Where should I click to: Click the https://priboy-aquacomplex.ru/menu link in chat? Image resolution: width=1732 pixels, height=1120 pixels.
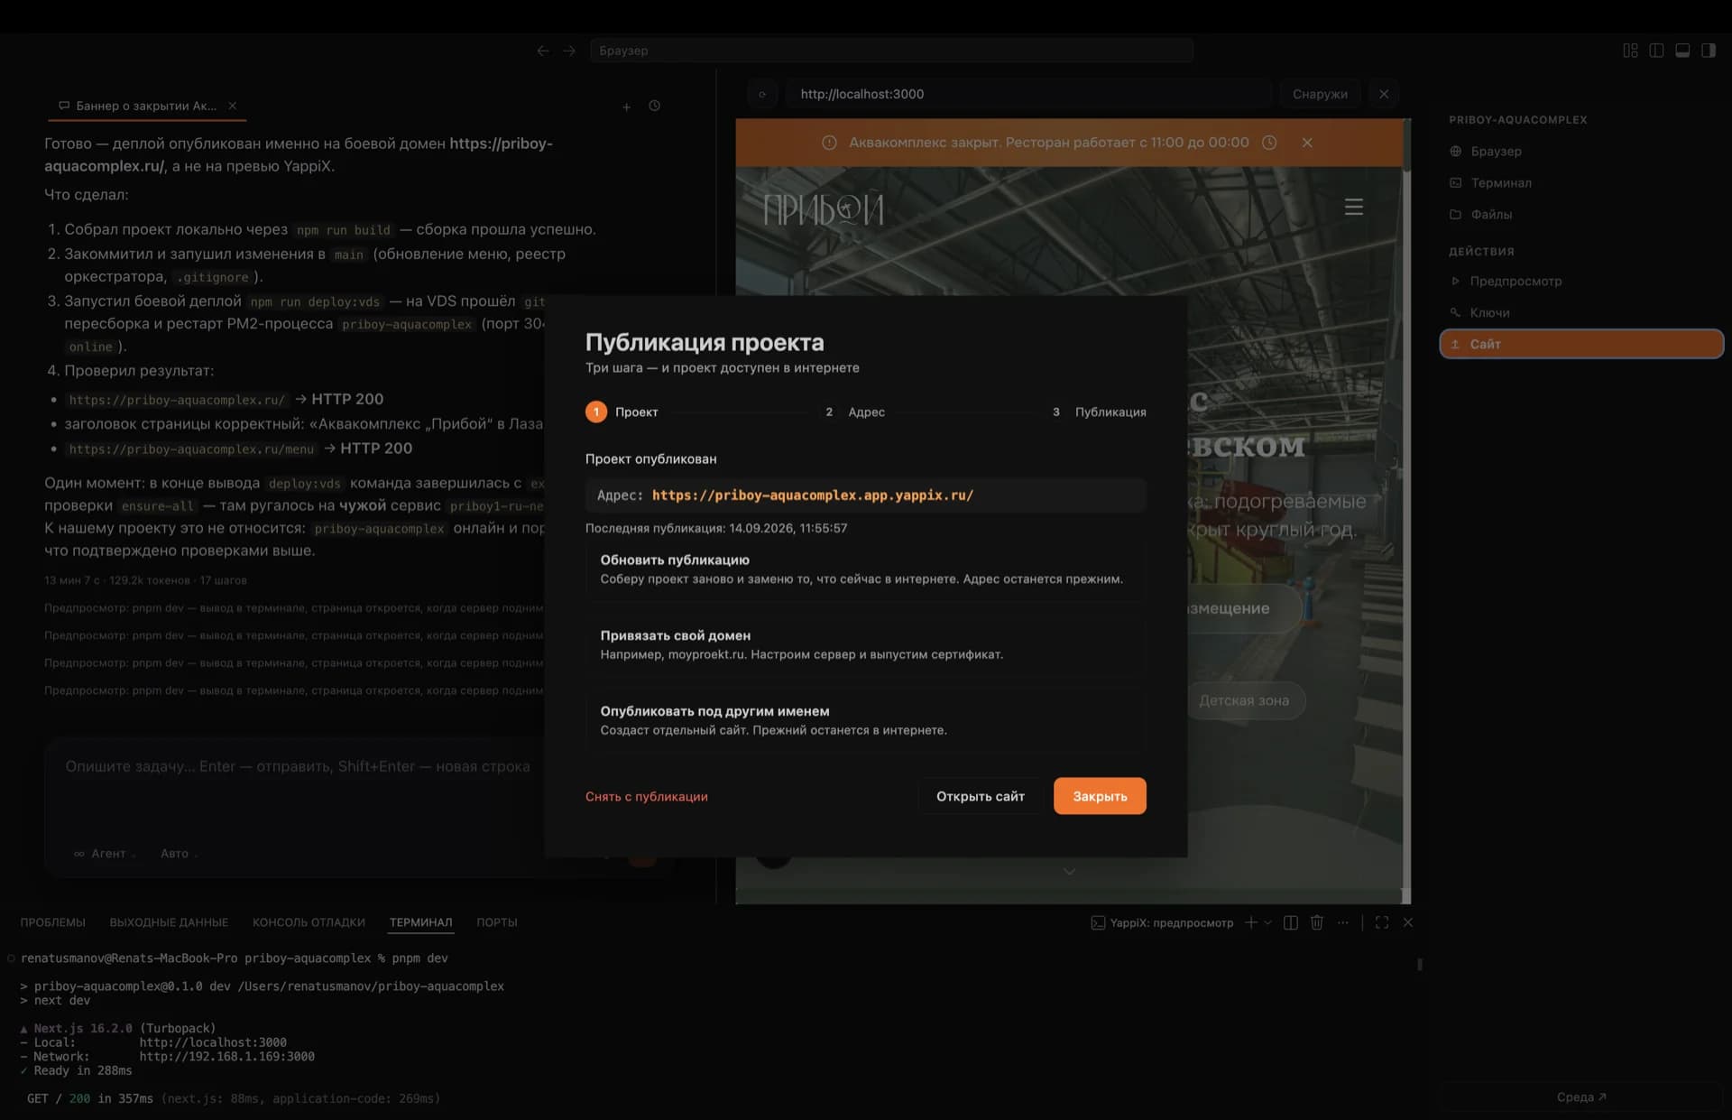(x=191, y=449)
